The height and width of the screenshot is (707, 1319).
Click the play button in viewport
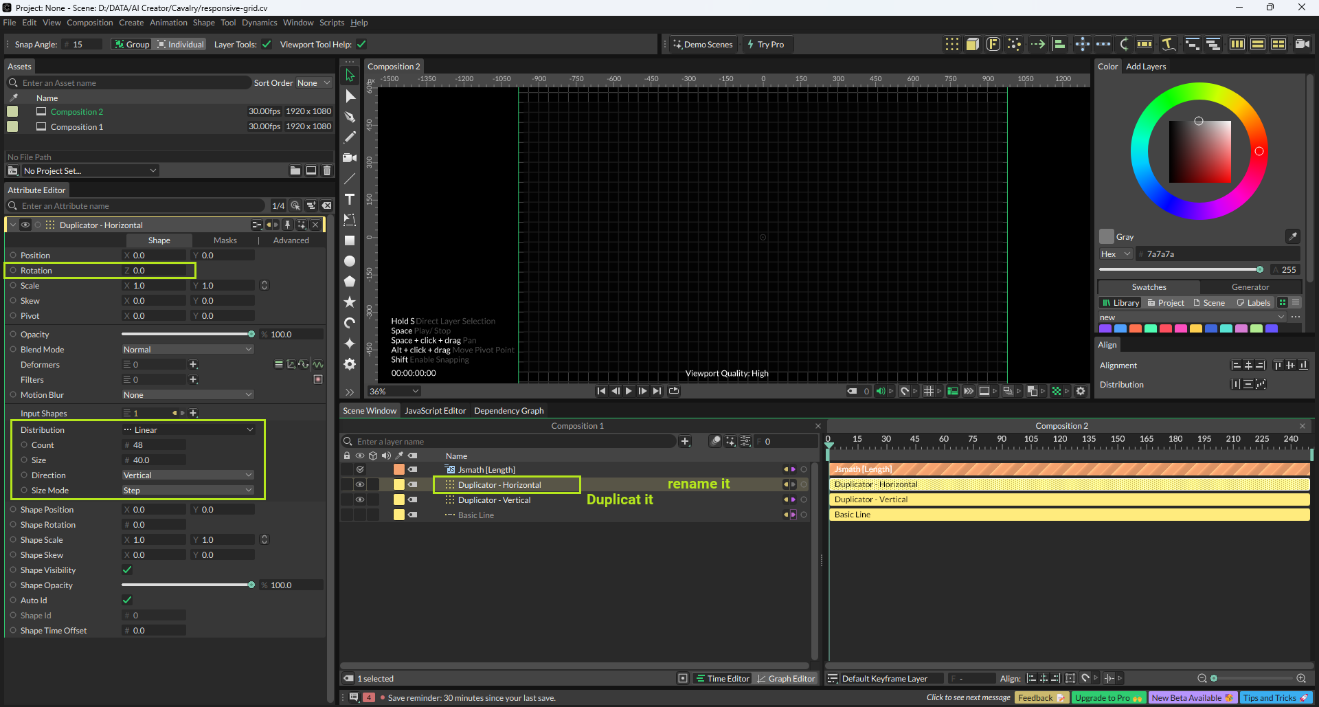pos(629,391)
